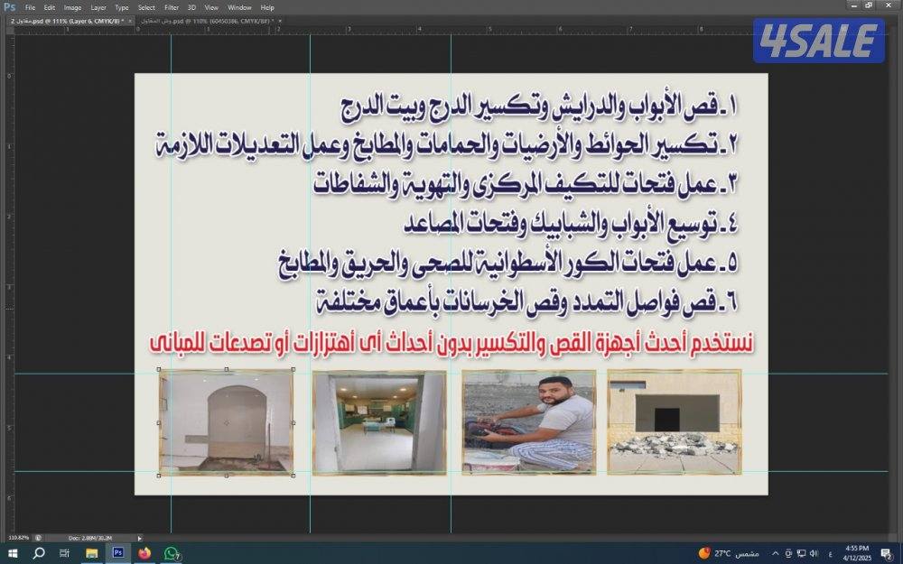This screenshot has height=564, width=903.
Task: Click the Ps logo in the menu bar
Action: (9, 7)
